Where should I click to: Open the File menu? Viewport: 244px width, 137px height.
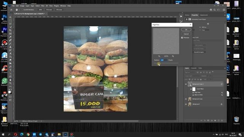(13, 6)
